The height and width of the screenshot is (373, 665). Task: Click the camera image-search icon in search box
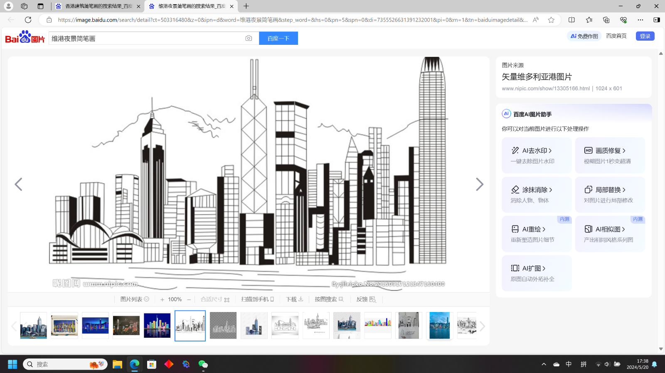coord(249,38)
